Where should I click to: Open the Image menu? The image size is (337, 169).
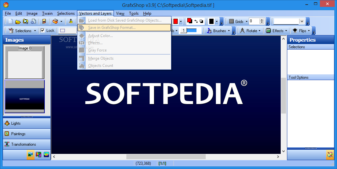pos(32,13)
